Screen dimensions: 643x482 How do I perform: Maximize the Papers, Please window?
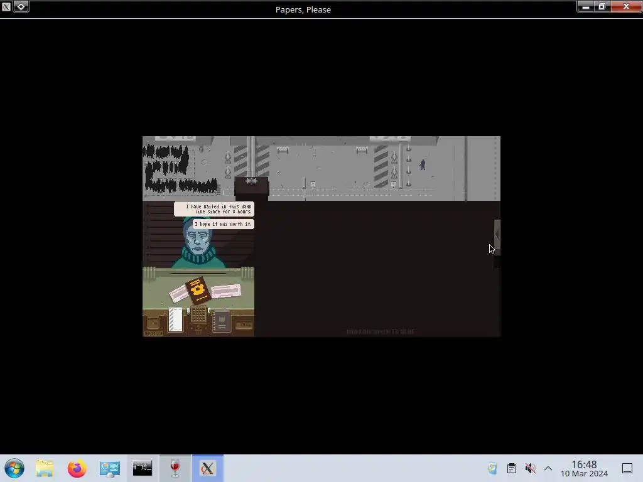[602, 6]
